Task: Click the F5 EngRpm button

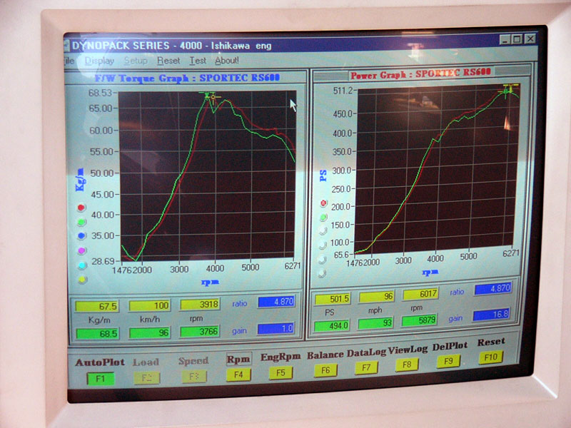Action: (281, 372)
